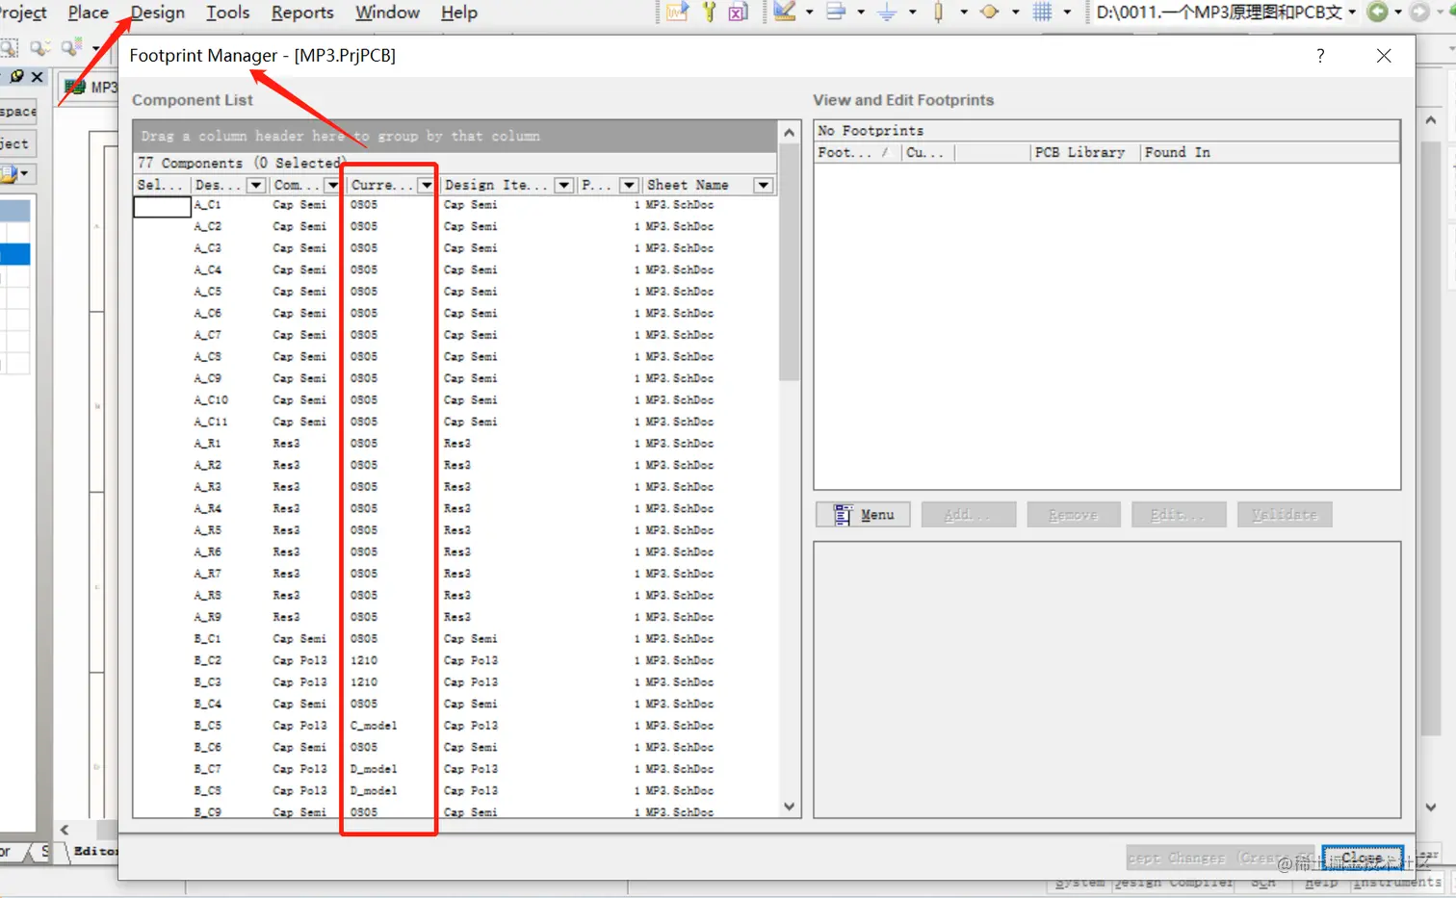Select the A_C5 component row
Image resolution: width=1456 pixels, height=898 pixels.
(x=455, y=292)
